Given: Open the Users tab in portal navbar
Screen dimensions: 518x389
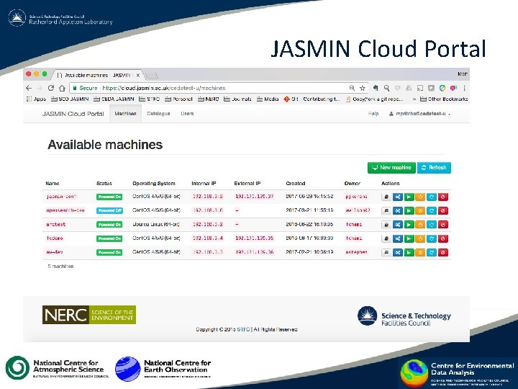Looking at the screenshot, I should tap(187, 114).
